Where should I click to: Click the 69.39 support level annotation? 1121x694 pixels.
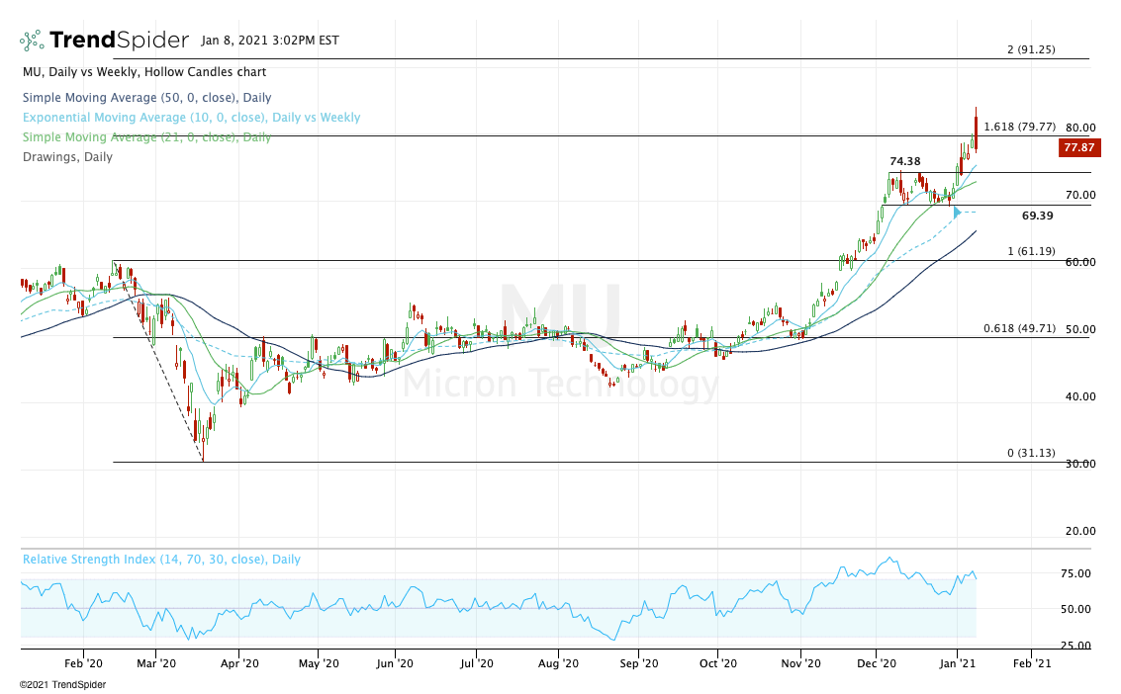click(1036, 216)
